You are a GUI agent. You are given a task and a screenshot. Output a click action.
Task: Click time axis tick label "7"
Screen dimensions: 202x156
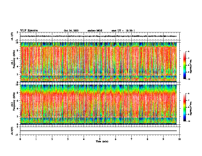(x=132, y=139)
